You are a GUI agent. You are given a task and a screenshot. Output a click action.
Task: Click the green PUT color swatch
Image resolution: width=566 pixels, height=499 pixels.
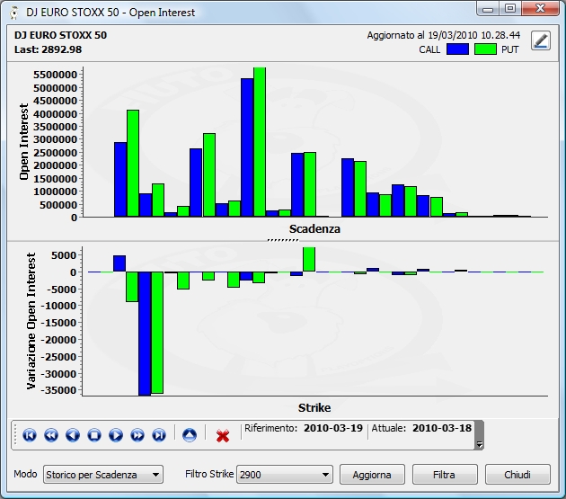tap(485, 49)
